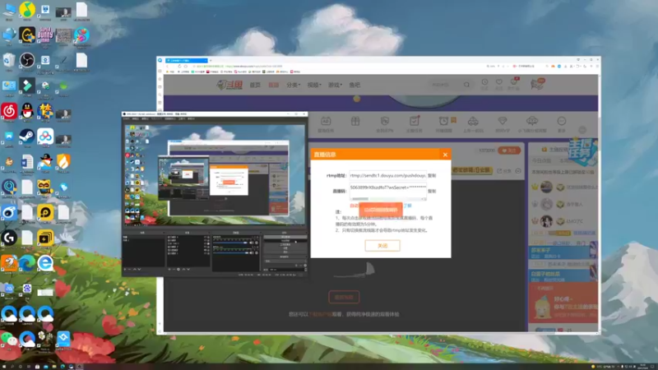658x370 pixels.
Task: Click the browser back arrow
Action: [168, 67]
